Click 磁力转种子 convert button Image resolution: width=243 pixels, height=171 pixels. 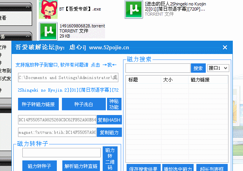40,166
